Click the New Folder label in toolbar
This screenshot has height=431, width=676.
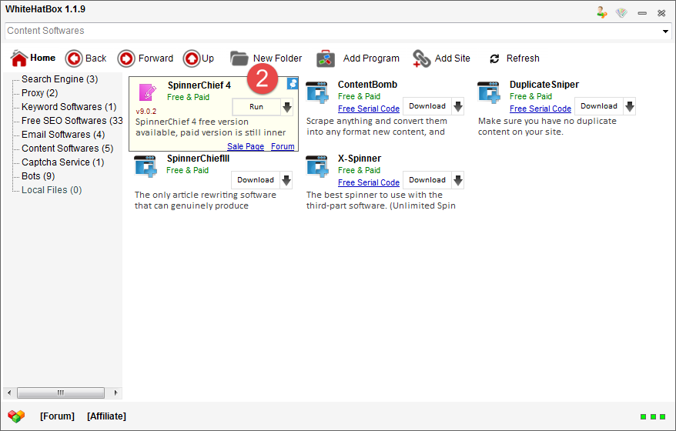pos(278,58)
